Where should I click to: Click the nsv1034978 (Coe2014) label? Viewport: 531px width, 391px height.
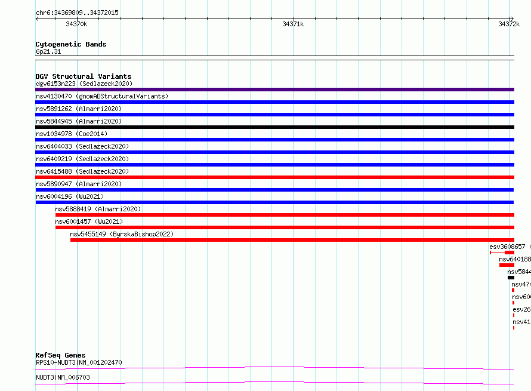pyautogui.click(x=72, y=134)
